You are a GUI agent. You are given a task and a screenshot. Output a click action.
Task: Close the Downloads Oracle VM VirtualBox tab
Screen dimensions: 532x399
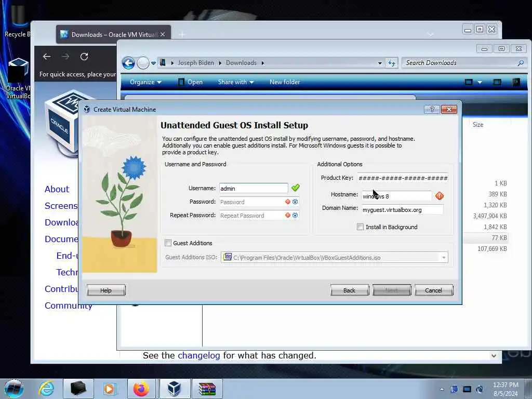(x=163, y=34)
